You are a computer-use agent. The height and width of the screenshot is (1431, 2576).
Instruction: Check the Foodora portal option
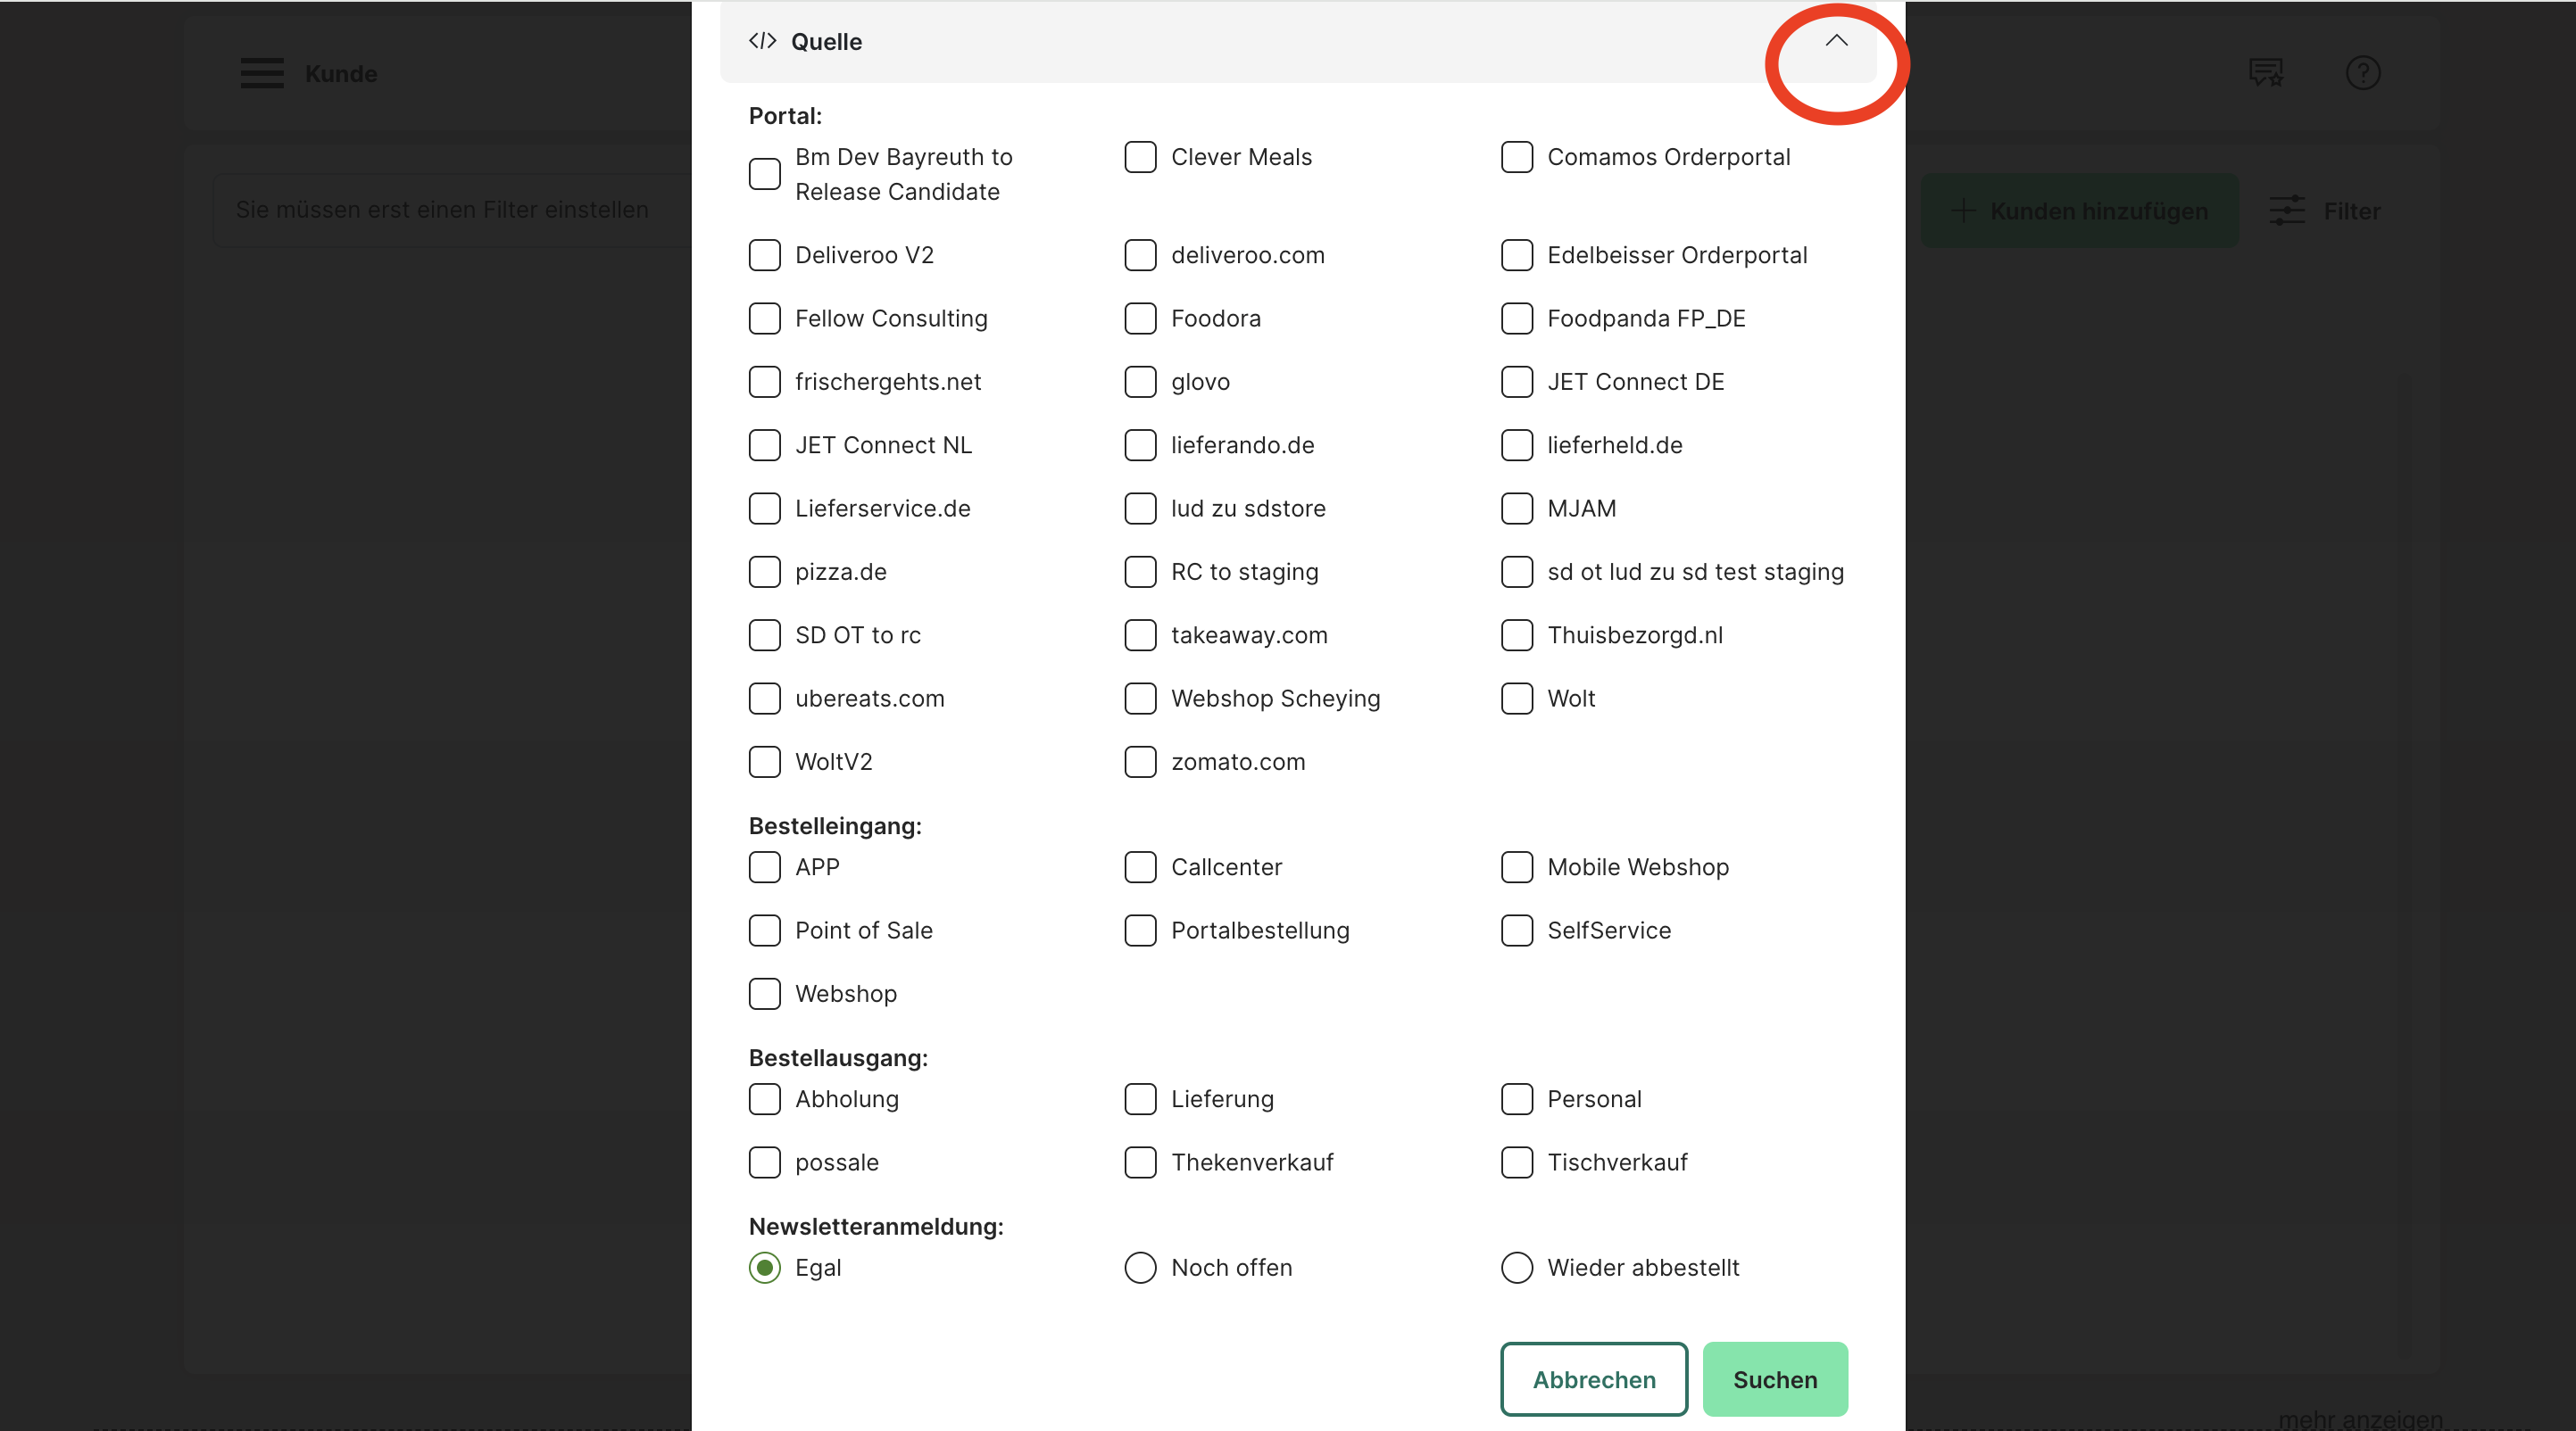(1140, 318)
